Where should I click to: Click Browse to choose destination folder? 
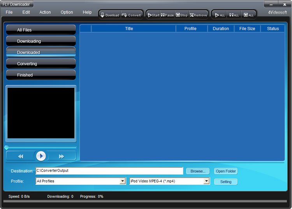198,171
